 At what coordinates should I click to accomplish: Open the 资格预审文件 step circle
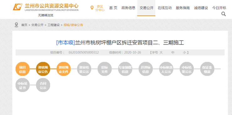click(x=64, y=69)
